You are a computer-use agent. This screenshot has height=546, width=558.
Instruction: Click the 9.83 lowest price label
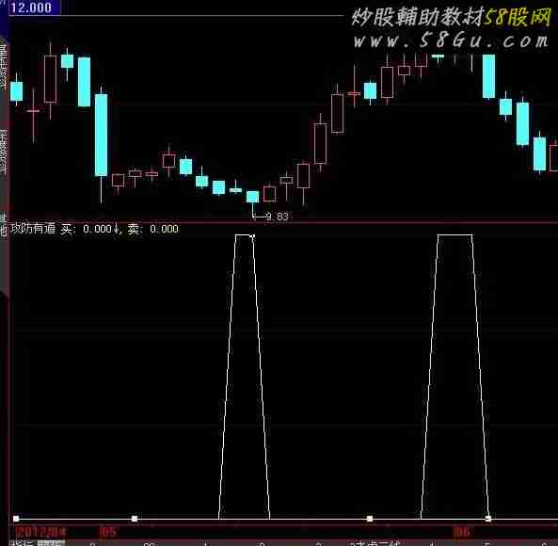[x=278, y=217]
